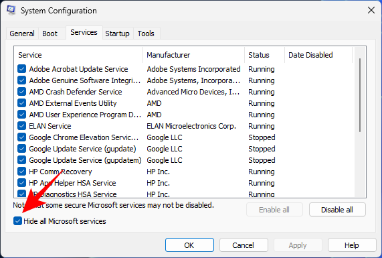The width and height of the screenshot is (382, 258).
Task: Uncheck Adobe Acrobat Update Service
Action: tap(21, 69)
